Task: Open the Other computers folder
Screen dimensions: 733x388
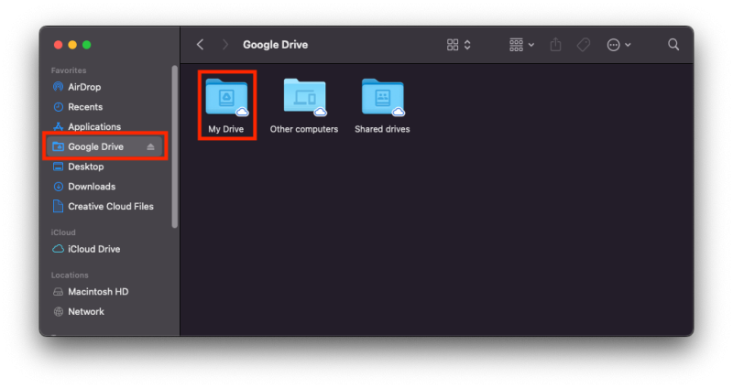Action: coord(304,97)
